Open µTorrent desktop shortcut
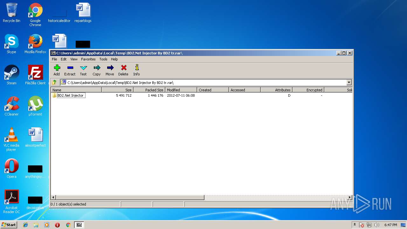The width and height of the screenshot is (407, 229). (x=35, y=106)
